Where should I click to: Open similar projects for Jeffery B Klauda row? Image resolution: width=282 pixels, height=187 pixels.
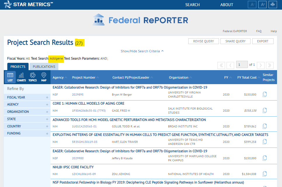pos(264,158)
